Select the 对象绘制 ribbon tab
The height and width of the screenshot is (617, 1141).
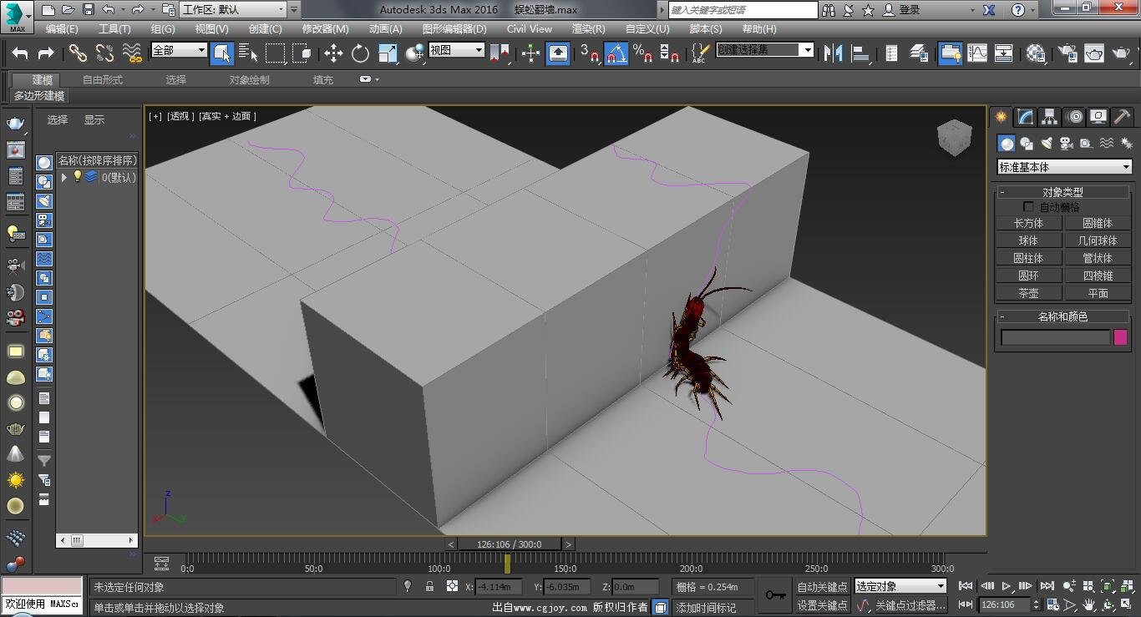point(250,80)
